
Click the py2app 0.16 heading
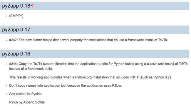pos(16,54)
